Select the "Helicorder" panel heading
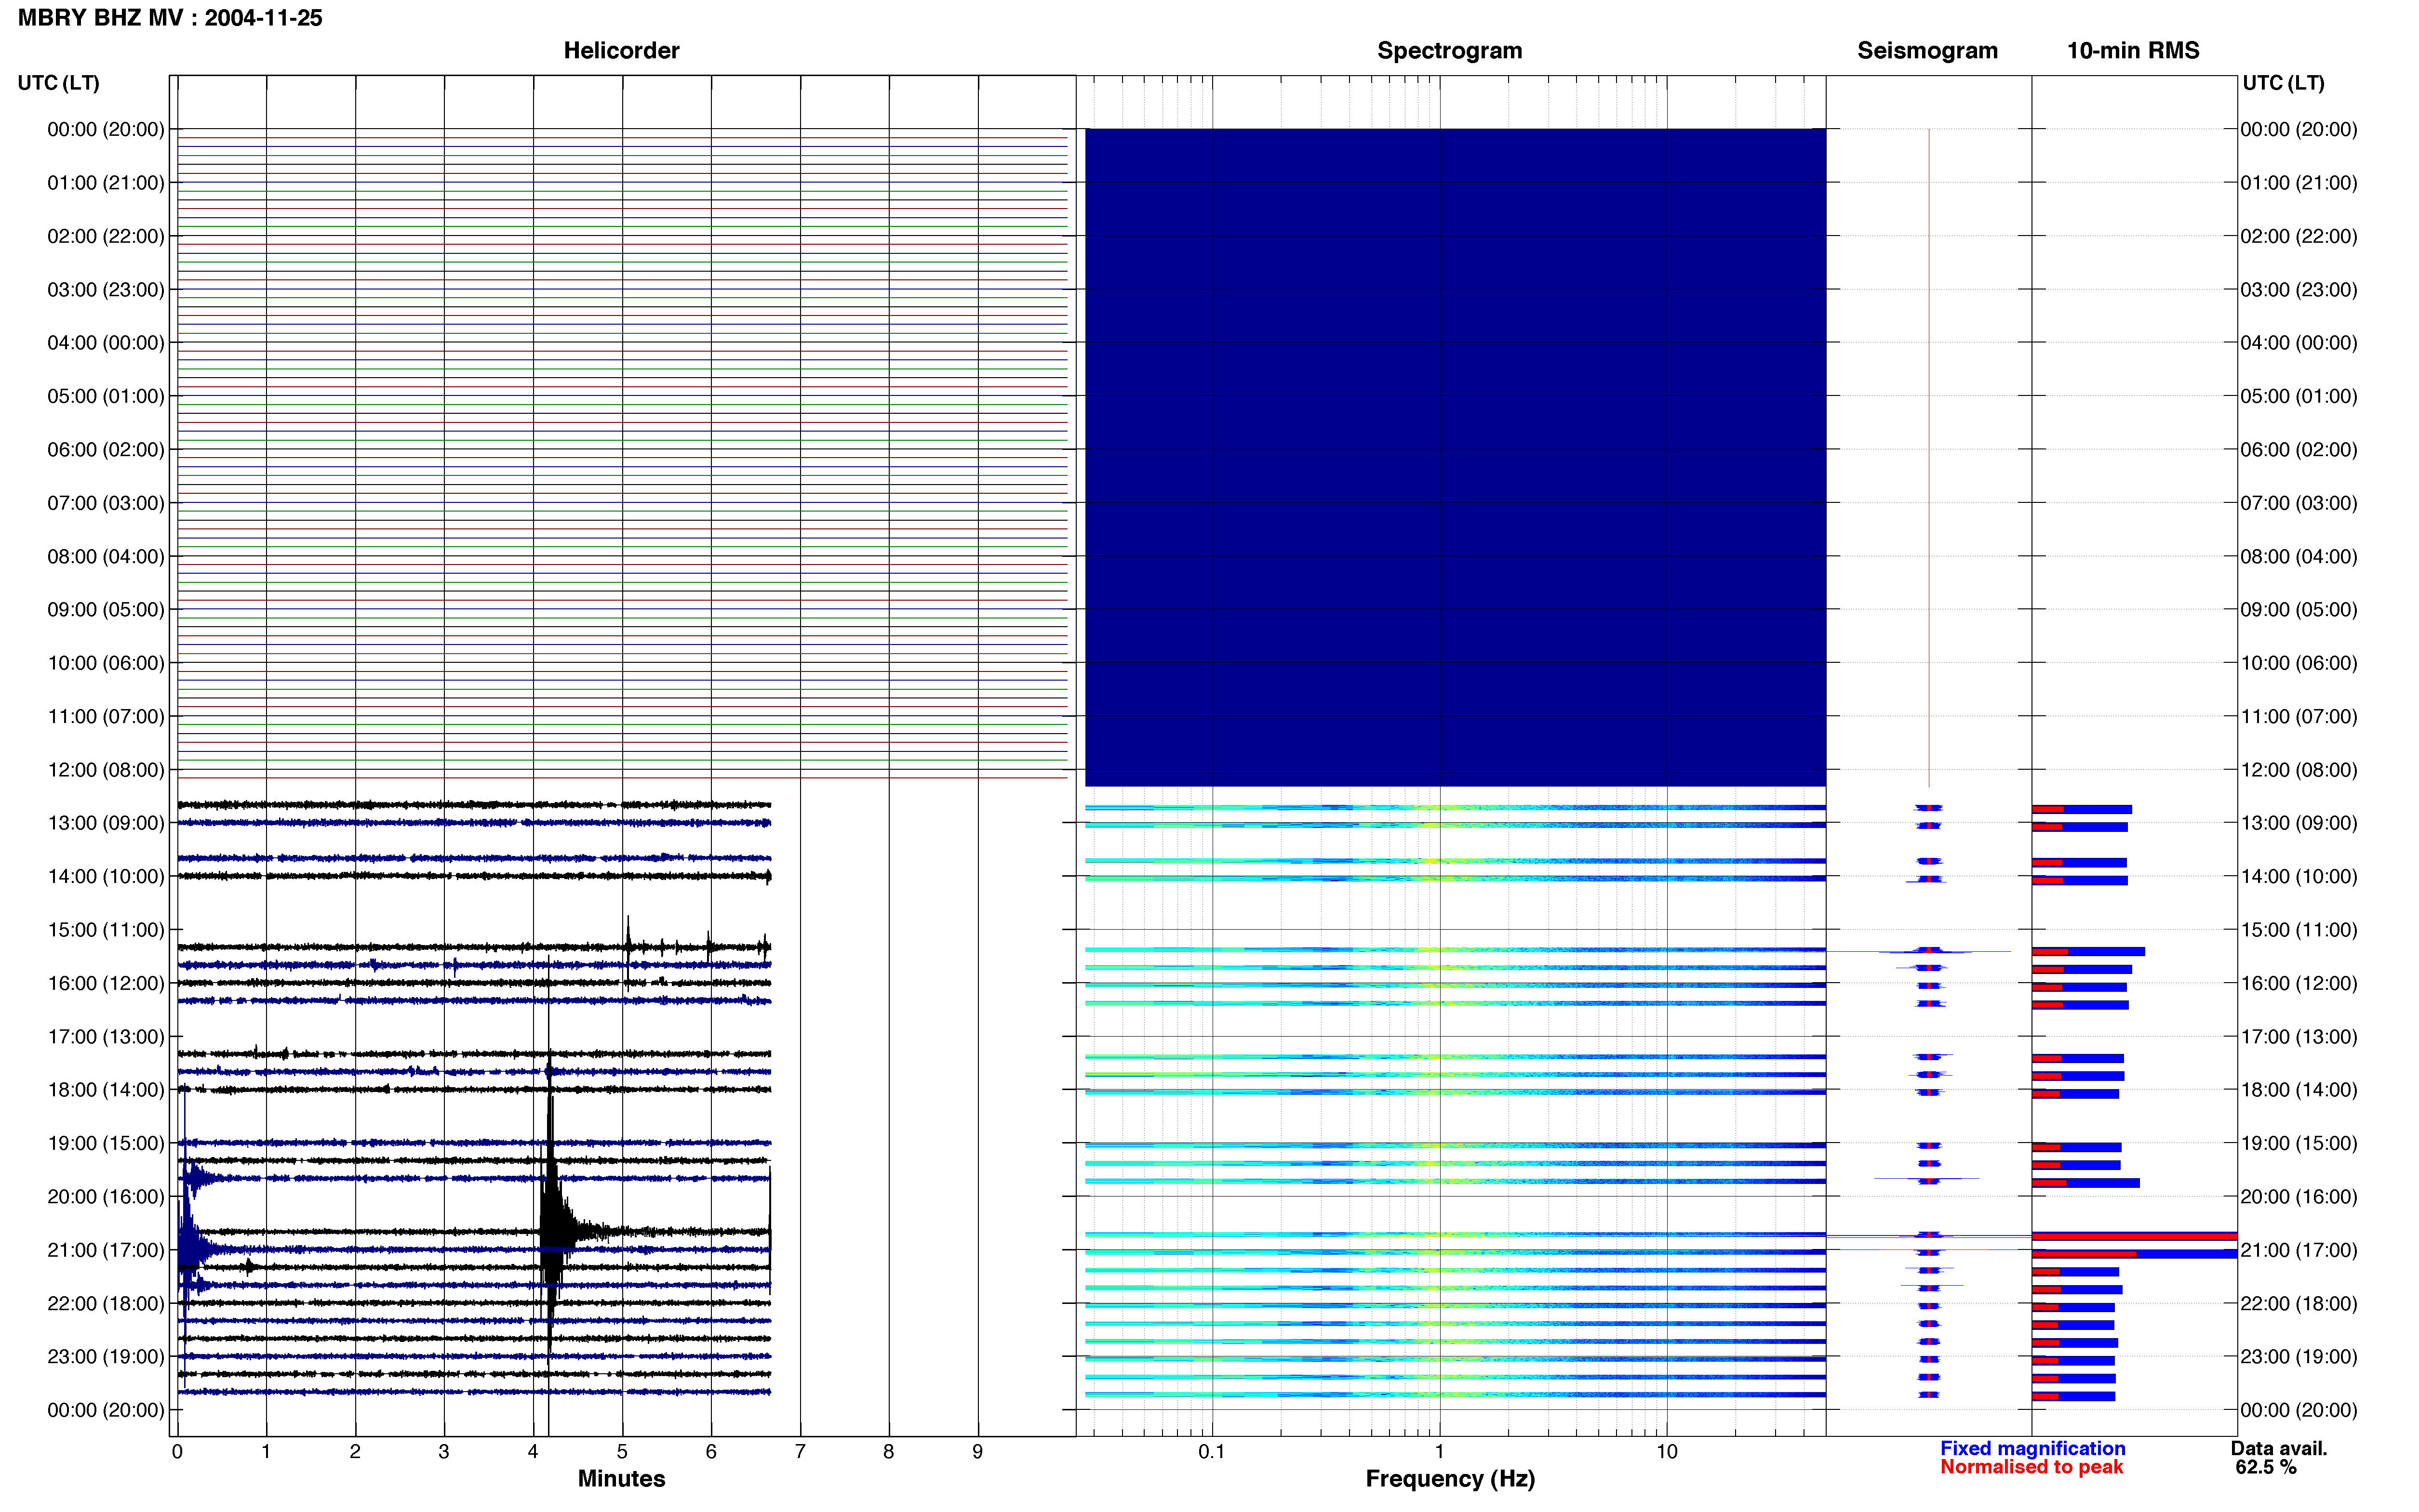Image resolution: width=2419 pixels, height=1512 pixels. point(621,50)
